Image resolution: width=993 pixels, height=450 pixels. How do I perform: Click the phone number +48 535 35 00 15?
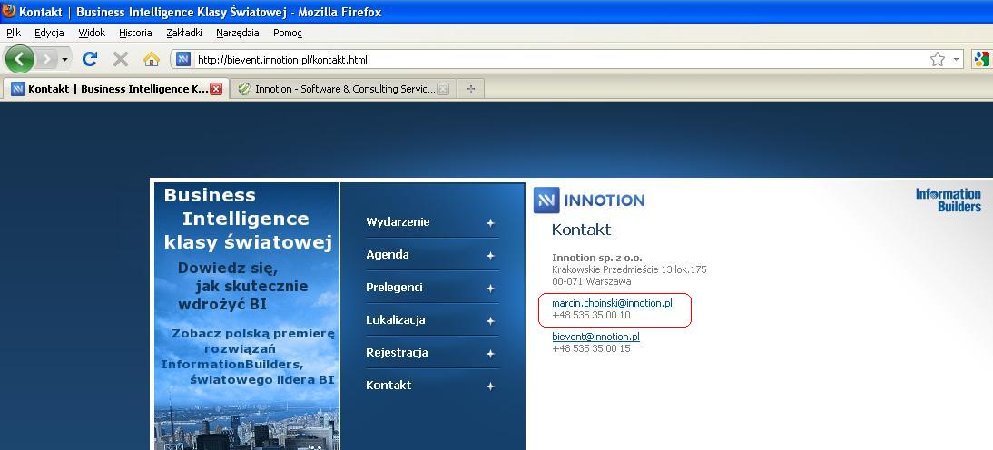pyautogui.click(x=591, y=348)
